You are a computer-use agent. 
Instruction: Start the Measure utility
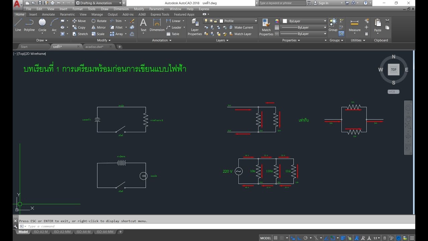coord(354,25)
